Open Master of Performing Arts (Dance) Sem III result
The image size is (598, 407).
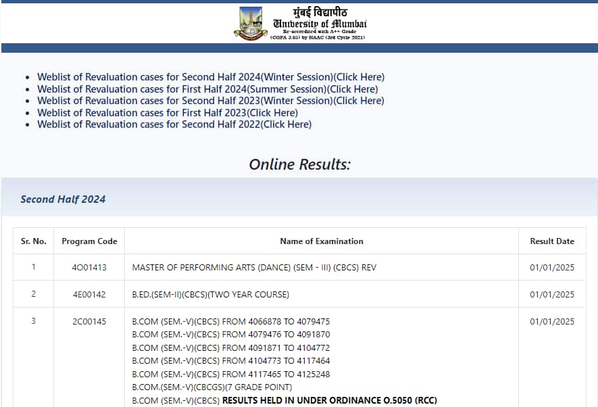point(254,268)
